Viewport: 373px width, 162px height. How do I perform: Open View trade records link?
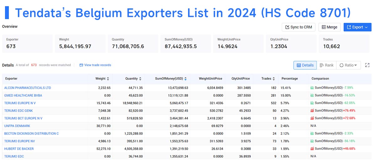pos(95,65)
